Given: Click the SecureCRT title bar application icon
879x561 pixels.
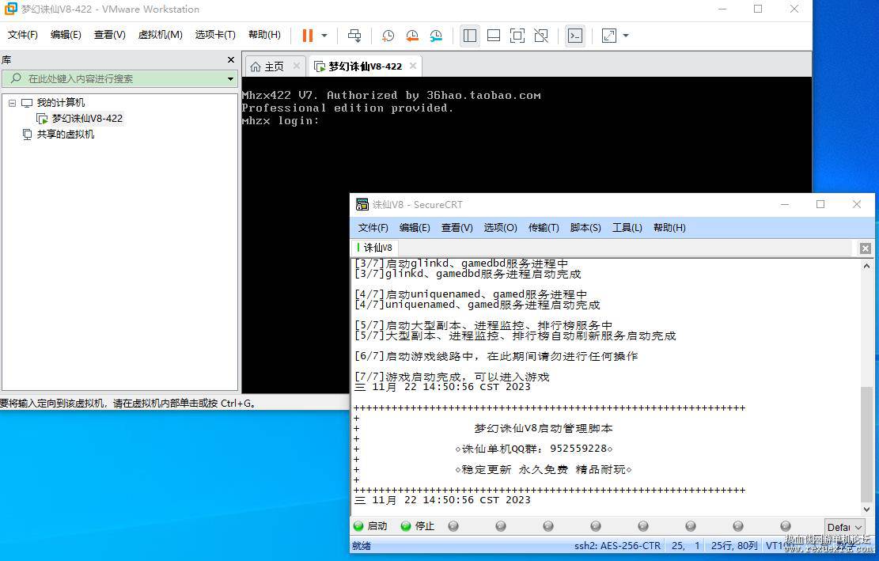Looking at the screenshot, I should click(x=362, y=205).
